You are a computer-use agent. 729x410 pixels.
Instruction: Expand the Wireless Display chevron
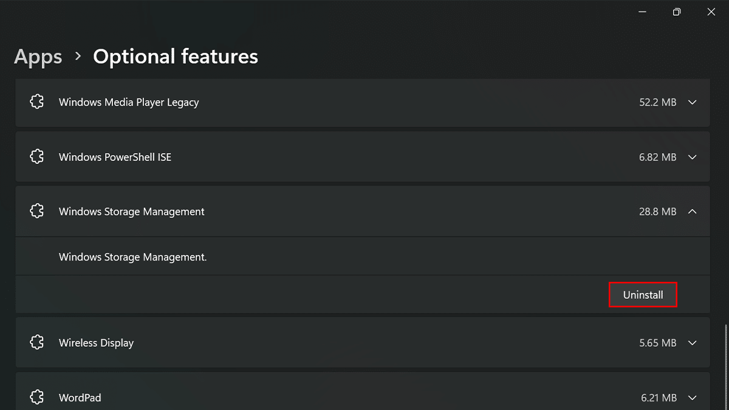coord(692,343)
